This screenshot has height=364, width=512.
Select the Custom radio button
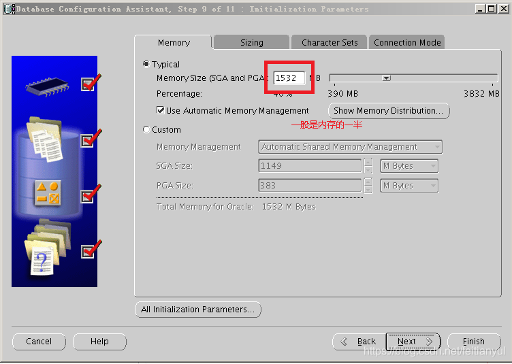146,129
